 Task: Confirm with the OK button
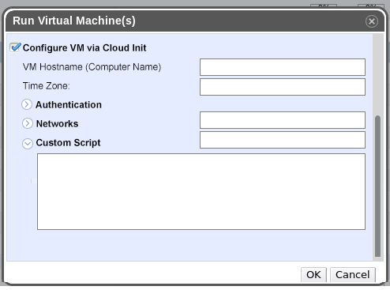(313, 275)
